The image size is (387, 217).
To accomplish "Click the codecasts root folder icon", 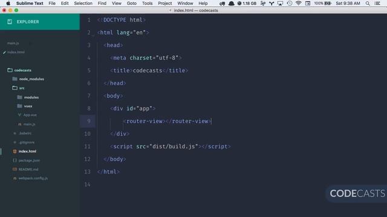I will 10,70.
